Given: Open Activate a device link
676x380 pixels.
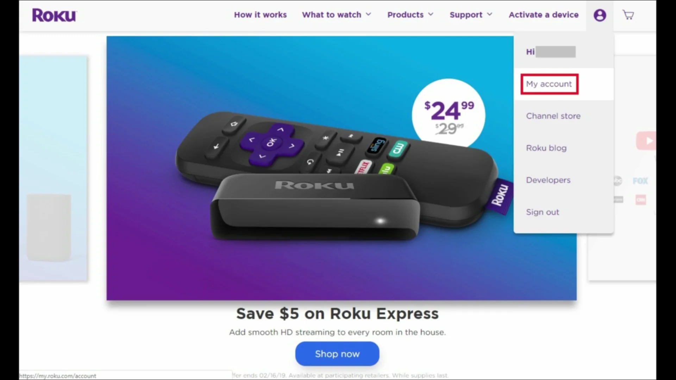Looking at the screenshot, I should [543, 15].
